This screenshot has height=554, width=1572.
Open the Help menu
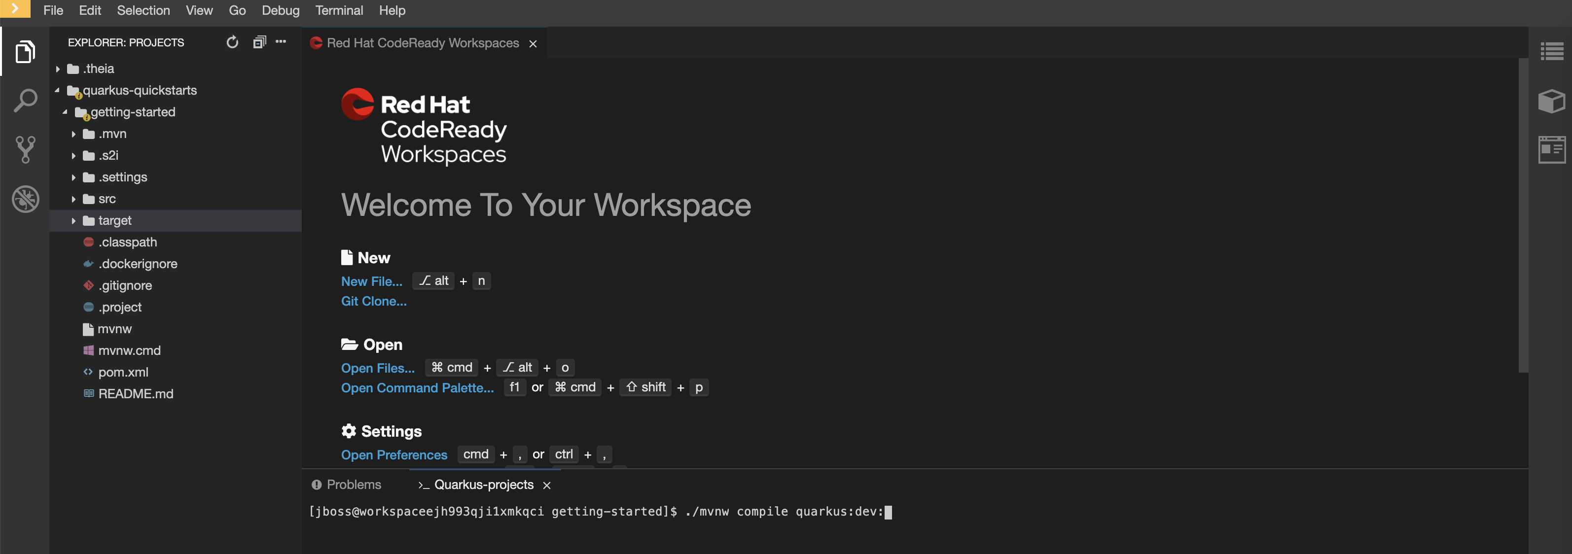point(392,10)
